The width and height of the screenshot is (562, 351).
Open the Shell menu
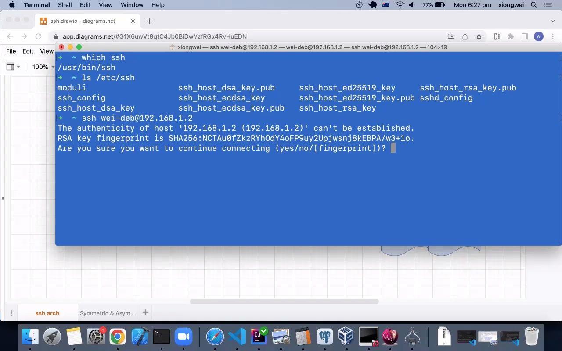[x=65, y=5]
